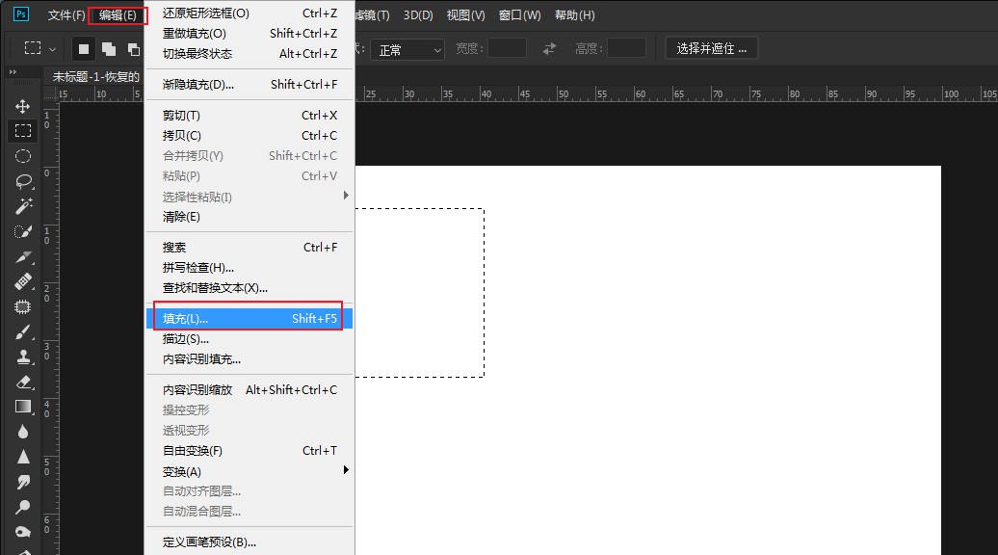This screenshot has height=555, width=998.
Task: Select the Dodge tool
Action: tap(23, 507)
